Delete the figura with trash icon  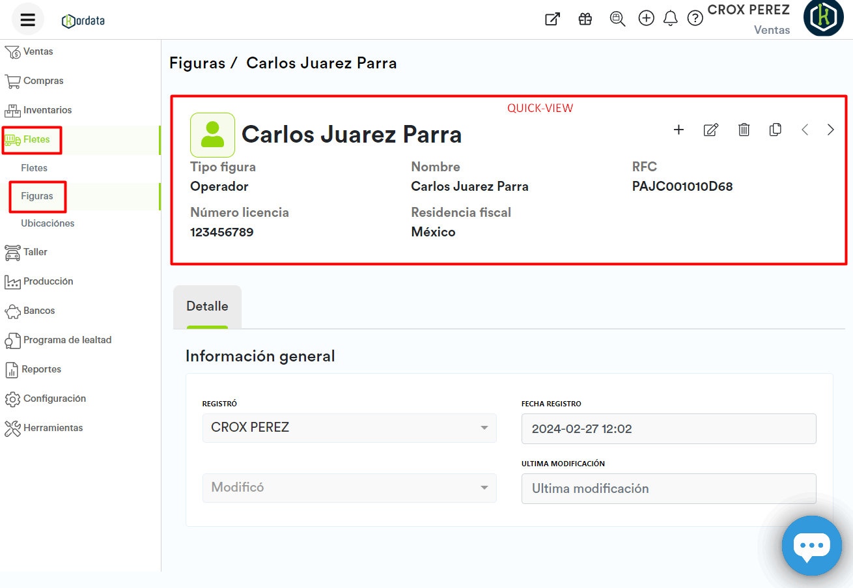[744, 130]
